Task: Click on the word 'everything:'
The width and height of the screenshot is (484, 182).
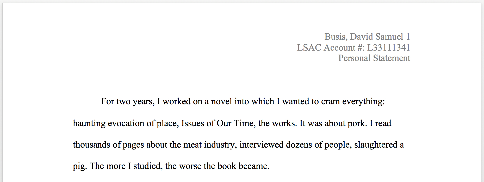Action: (x=363, y=101)
